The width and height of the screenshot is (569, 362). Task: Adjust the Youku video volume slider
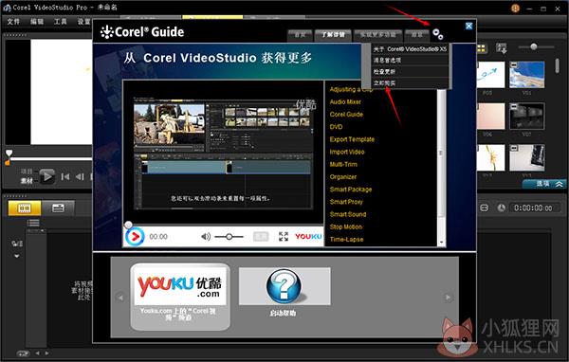(x=229, y=237)
